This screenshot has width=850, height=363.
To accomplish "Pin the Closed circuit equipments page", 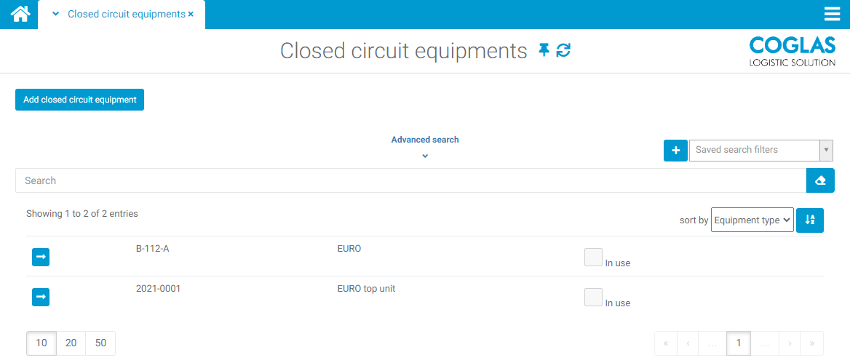I will pyautogui.click(x=544, y=50).
